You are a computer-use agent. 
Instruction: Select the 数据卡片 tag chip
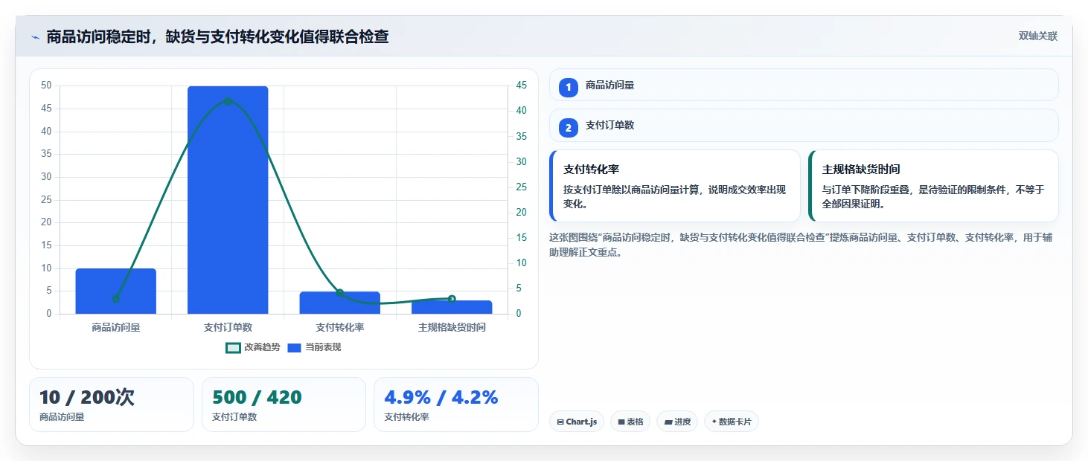(x=732, y=422)
